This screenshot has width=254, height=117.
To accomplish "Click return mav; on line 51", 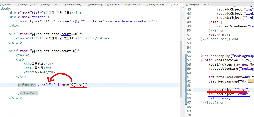I will pyautogui.click(x=219, y=35).
